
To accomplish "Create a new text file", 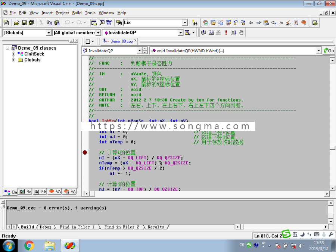I will click(x=6, y=22).
